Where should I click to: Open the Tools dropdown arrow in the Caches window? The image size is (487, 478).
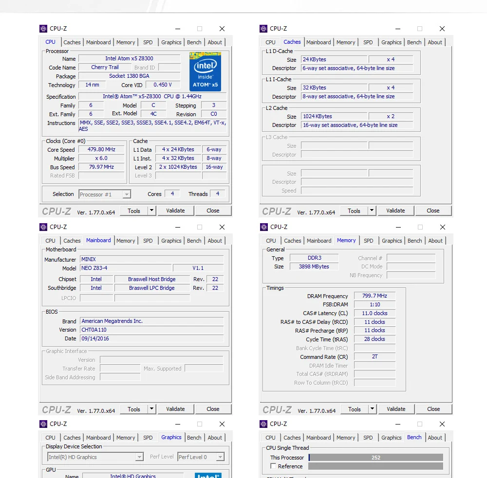pos(372,211)
